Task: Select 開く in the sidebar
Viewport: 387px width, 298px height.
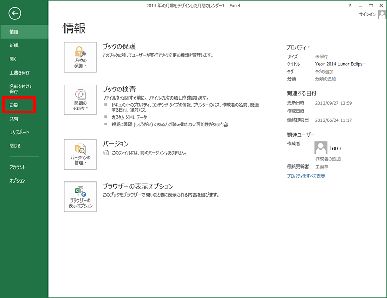Action: tap(24, 59)
